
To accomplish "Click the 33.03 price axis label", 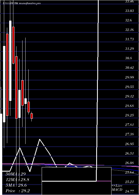I will (x=130, y=11).
